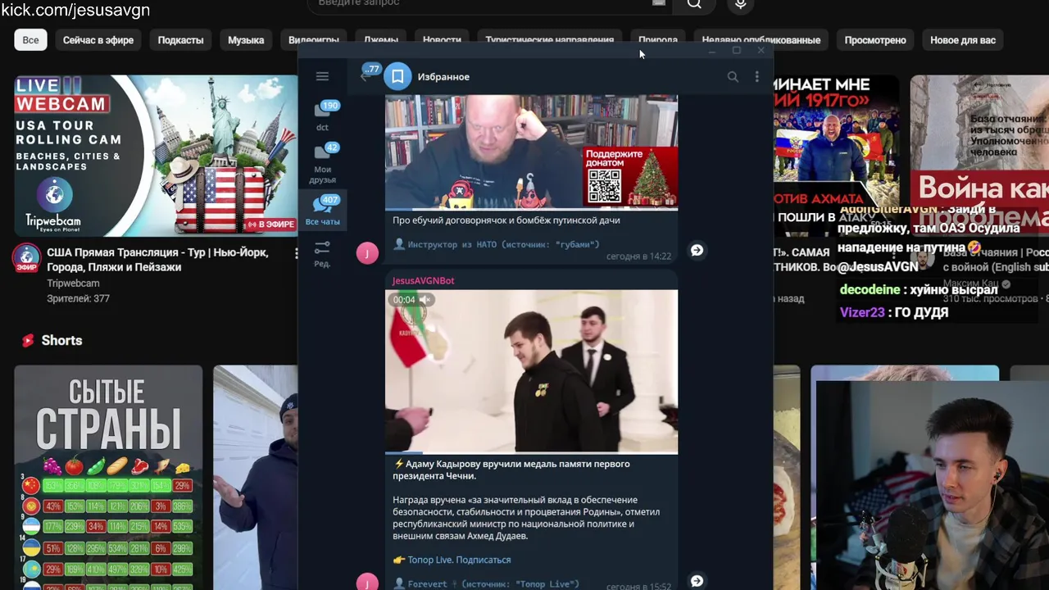This screenshot has height=590, width=1049.
Task: Click Максим Кац channel name
Action: (x=972, y=284)
